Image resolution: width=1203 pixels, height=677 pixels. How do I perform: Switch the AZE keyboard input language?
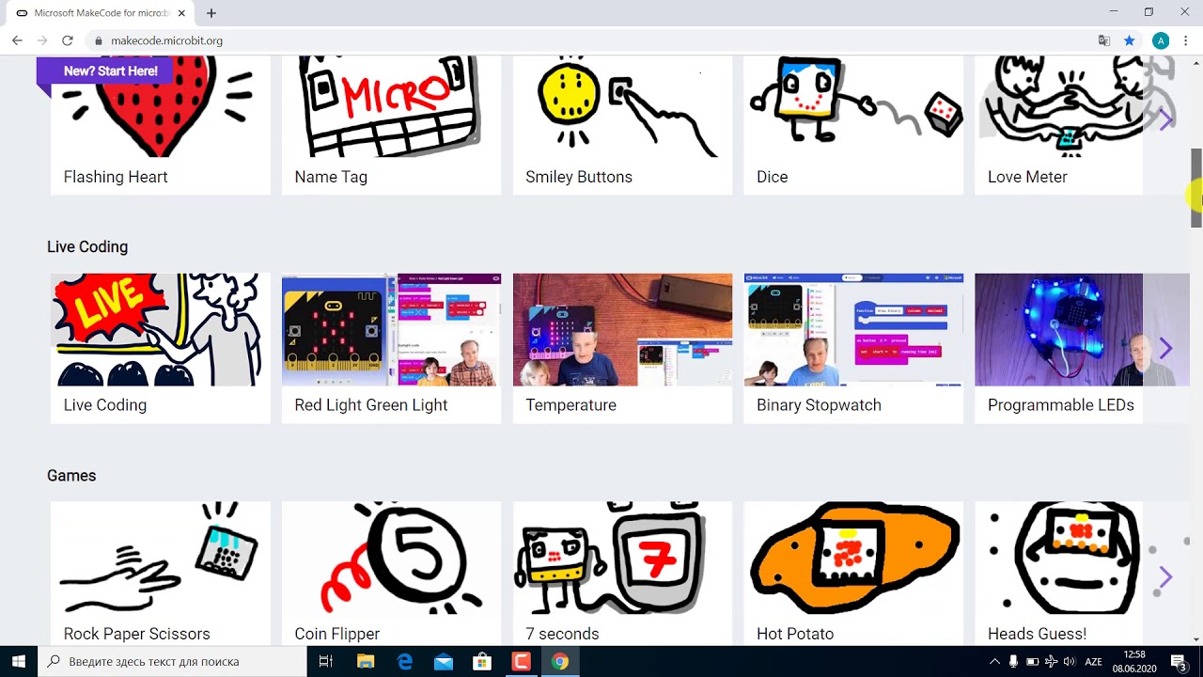coord(1093,661)
